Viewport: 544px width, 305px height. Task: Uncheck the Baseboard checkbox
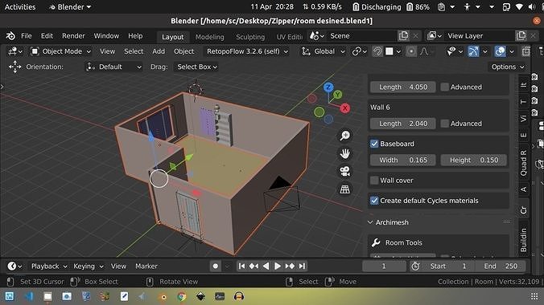pyautogui.click(x=374, y=144)
